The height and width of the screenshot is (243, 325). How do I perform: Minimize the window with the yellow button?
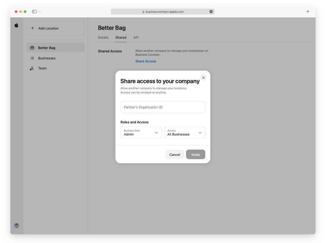click(x=20, y=12)
